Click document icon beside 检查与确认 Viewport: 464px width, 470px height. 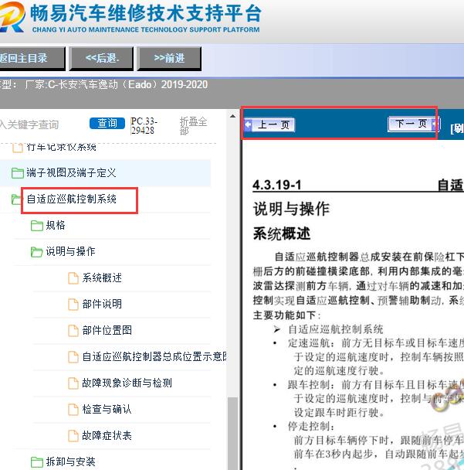pyautogui.click(x=73, y=410)
